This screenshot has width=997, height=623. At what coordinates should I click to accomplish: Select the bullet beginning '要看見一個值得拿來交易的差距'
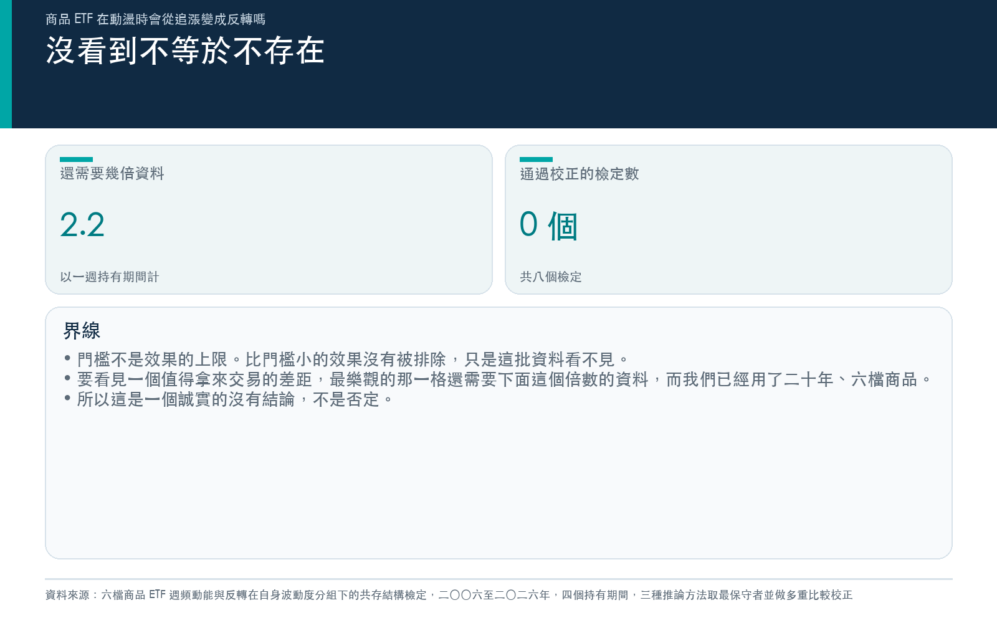coord(498,379)
